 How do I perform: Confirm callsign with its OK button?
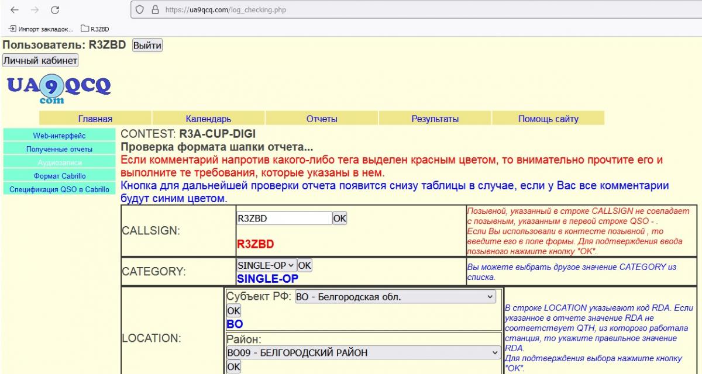click(x=339, y=219)
